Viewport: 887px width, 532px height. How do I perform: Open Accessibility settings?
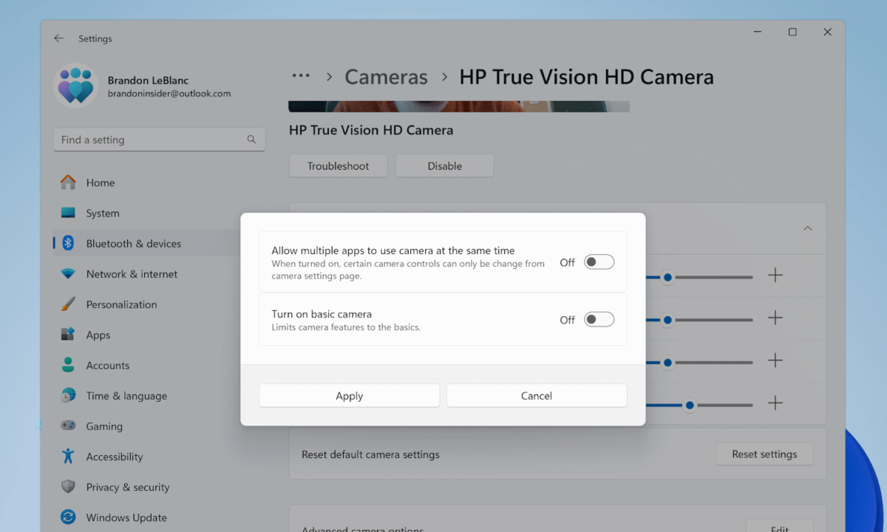(114, 456)
